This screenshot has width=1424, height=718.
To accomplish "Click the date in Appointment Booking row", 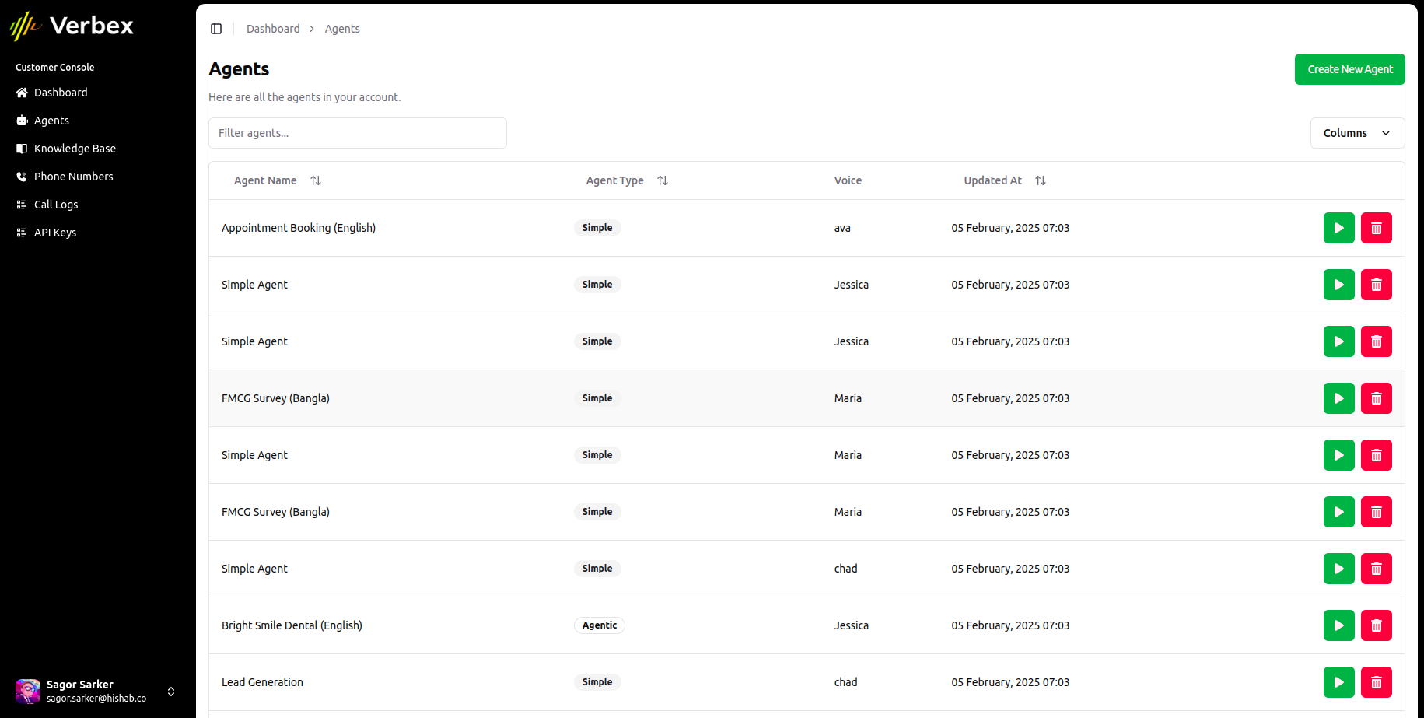I will coord(1010,228).
